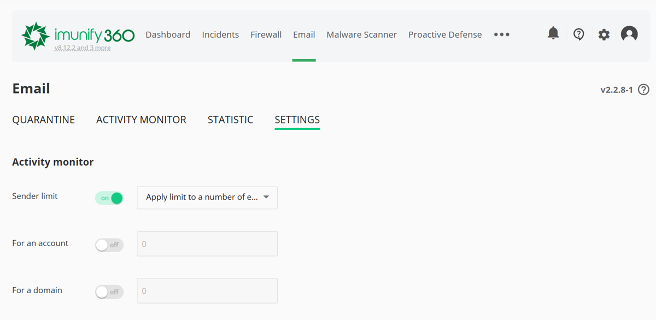Image resolution: width=656 pixels, height=320 pixels.
Task: Enable the For an account toggle
Action: coord(109,245)
